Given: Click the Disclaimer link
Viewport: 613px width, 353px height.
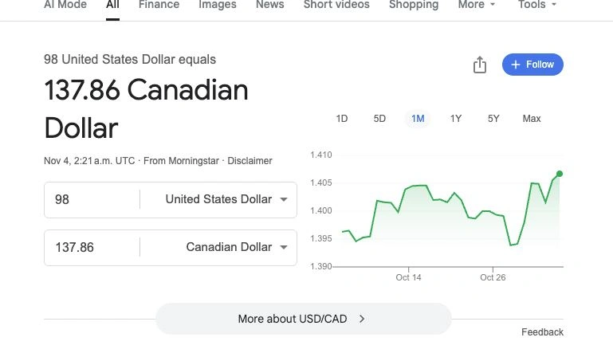Looking at the screenshot, I should [250, 161].
